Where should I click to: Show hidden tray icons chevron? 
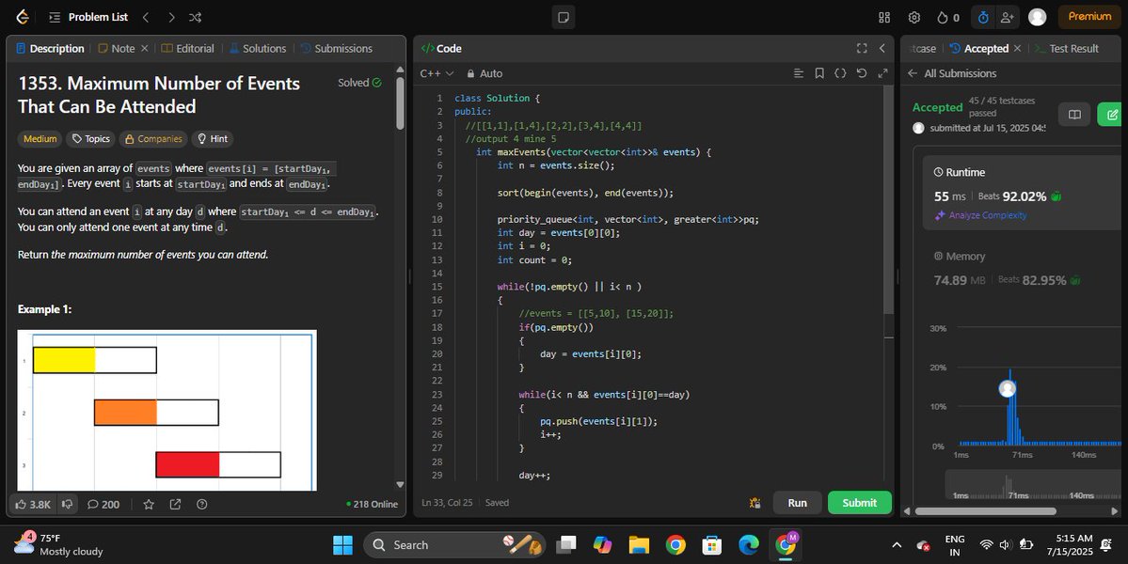click(897, 545)
